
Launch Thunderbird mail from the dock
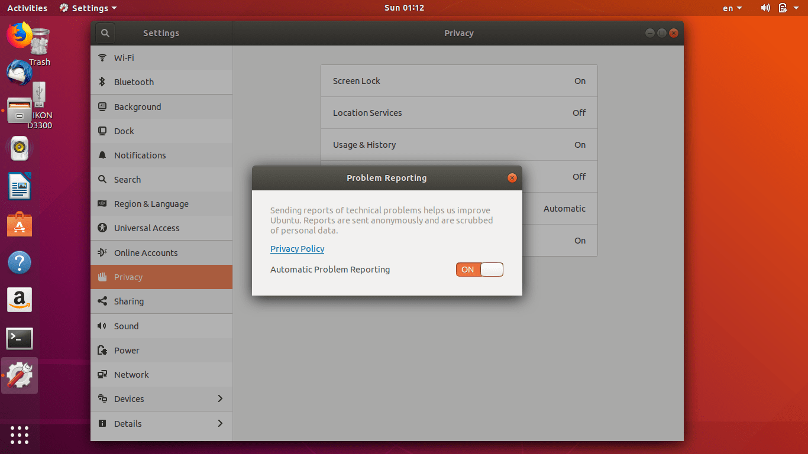pyautogui.click(x=19, y=73)
